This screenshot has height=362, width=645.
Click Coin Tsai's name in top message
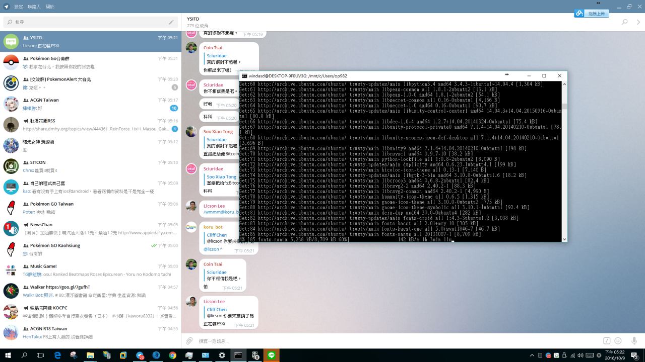click(x=213, y=48)
